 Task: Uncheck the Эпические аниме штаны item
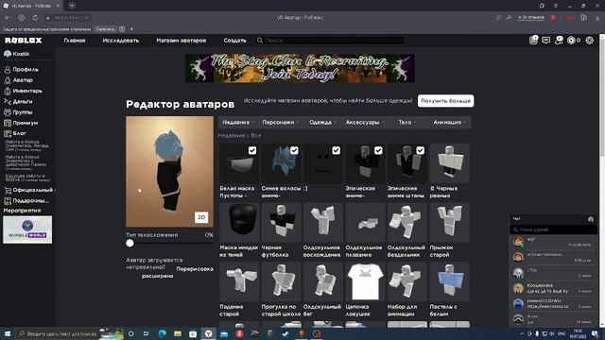pyautogui.click(x=421, y=151)
